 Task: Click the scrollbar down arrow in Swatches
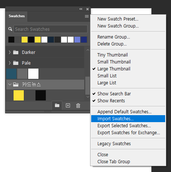(x=88, y=97)
